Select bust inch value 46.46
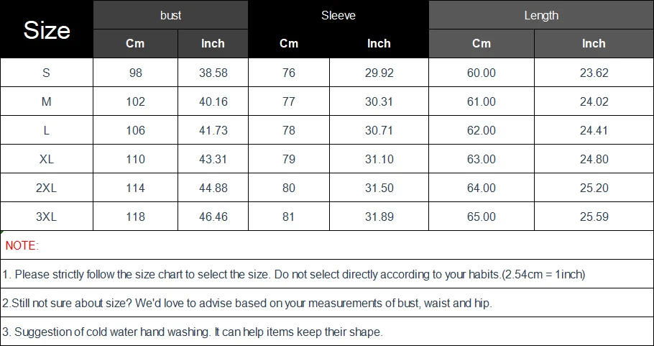This screenshot has height=346, width=654. point(213,217)
